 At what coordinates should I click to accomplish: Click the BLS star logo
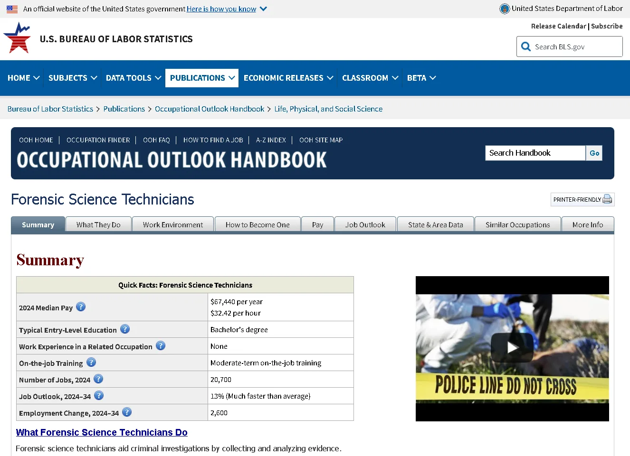(x=18, y=38)
